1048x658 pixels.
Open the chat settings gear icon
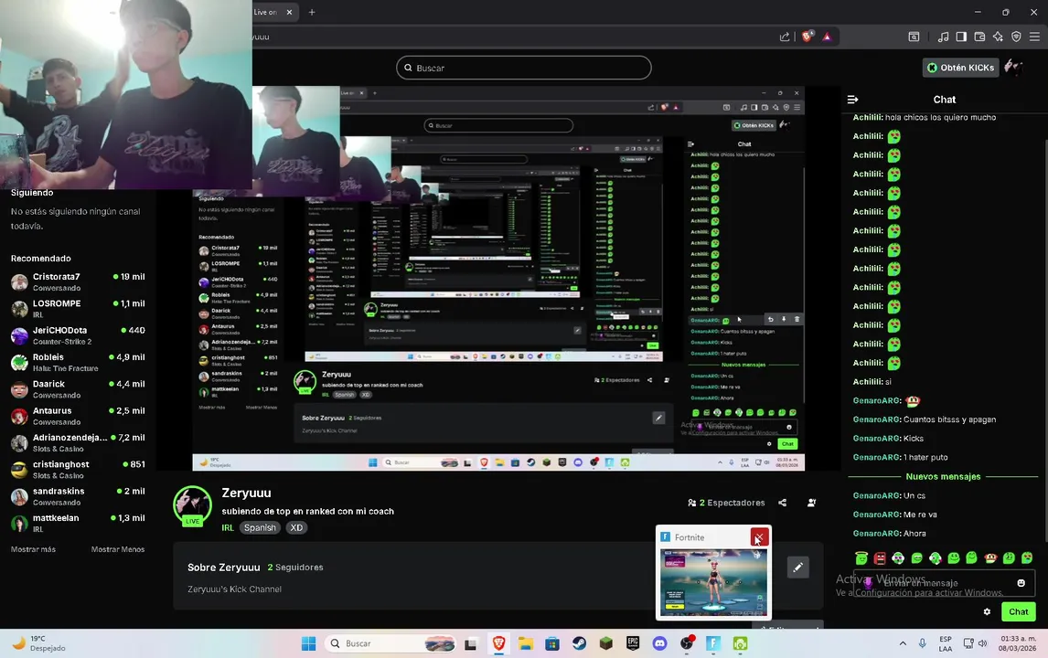(x=987, y=612)
